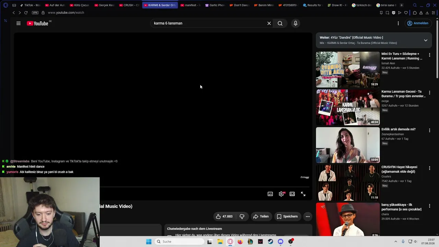Open the Opera workspaces icon in tab bar
Viewport: 439px width, 247px height.
click(x=14, y=5)
